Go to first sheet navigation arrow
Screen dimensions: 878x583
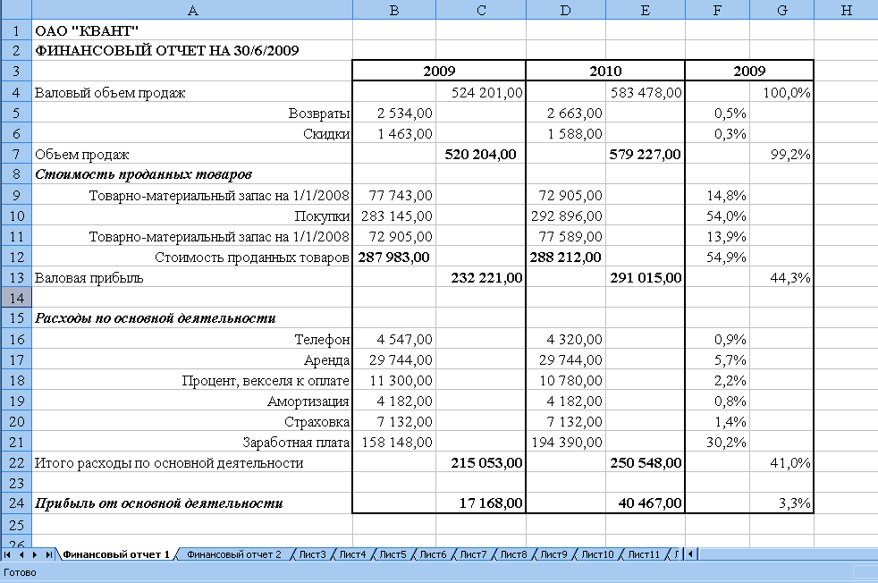click(7, 554)
